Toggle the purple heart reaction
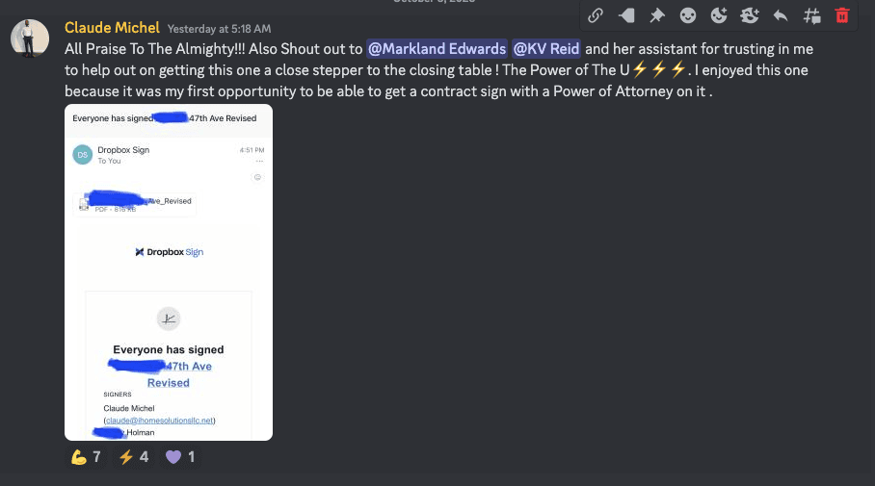Image resolution: width=875 pixels, height=486 pixels. 180,457
